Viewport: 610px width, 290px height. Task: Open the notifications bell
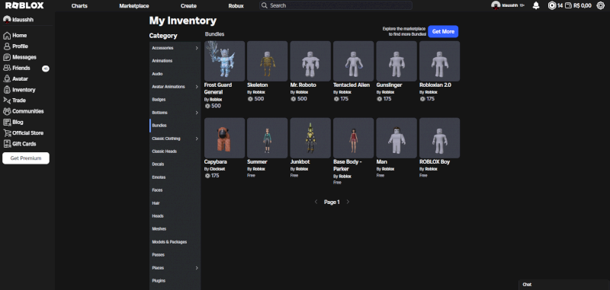coord(536,5)
